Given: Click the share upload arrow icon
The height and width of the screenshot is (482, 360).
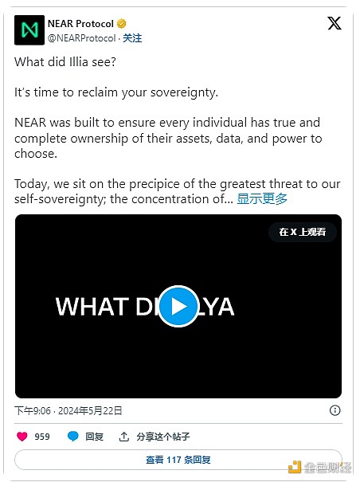Looking at the screenshot, I should click(123, 437).
